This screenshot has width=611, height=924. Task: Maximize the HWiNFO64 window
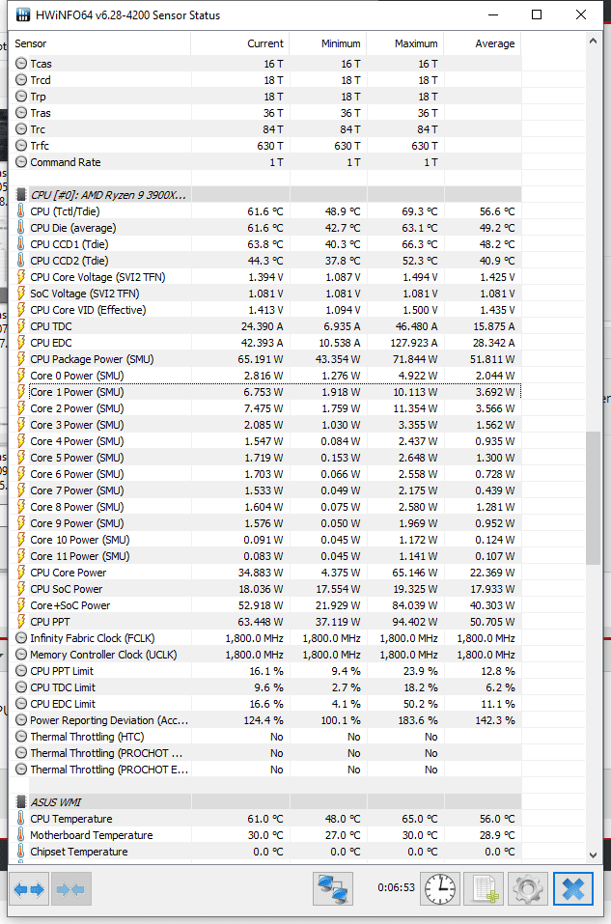(x=537, y=14)
